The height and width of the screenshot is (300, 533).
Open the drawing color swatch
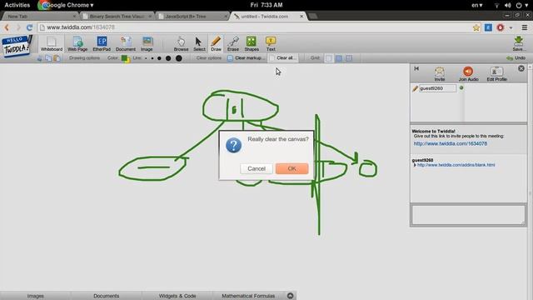pos(126,58)
